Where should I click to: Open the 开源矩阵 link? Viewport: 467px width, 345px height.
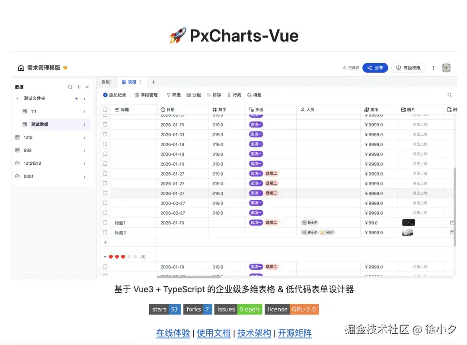coord(295,333)
